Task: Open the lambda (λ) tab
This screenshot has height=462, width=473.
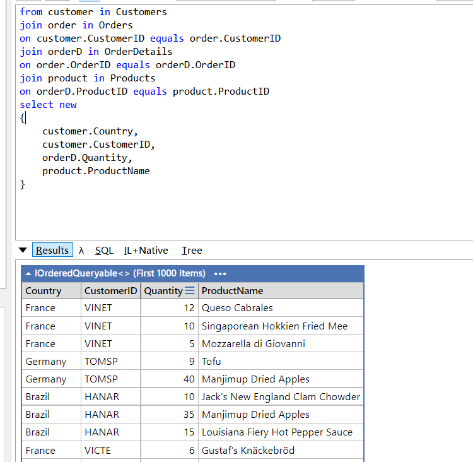Action: (x=81, y=251)
